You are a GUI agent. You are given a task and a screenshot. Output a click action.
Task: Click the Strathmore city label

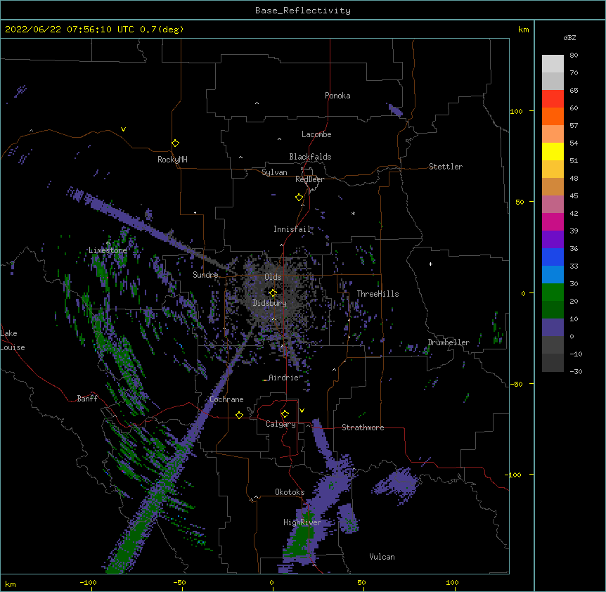click(363, 427)
